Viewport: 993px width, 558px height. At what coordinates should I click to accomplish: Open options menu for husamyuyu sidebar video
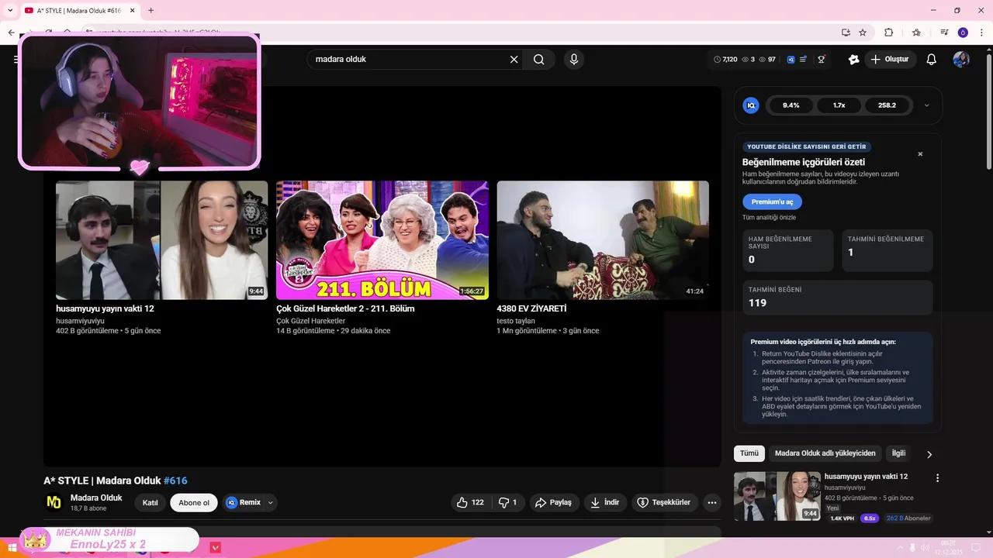point(937,478)
